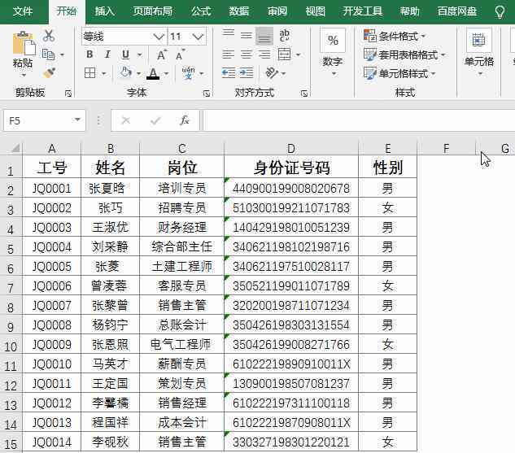Screen dimensions: 515x453
Task: Click the Paste clipboard icon
Action: (24, 44)
